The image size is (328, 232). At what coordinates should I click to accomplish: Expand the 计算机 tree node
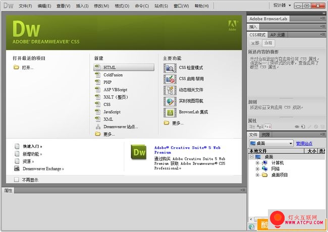click(257, 163)
